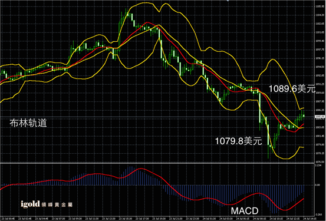The height and width of the screenshot is (221, 326).
Task: Click the 1076.50 price axis label
Action: click(x=320, y=161)
